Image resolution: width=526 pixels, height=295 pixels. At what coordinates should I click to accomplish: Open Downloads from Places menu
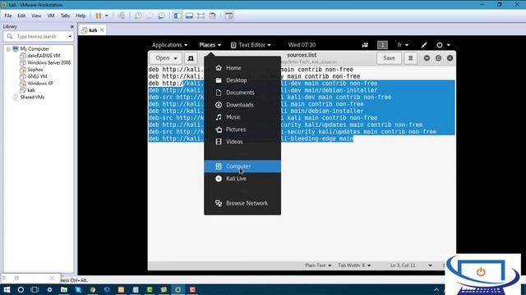[242, 105]
